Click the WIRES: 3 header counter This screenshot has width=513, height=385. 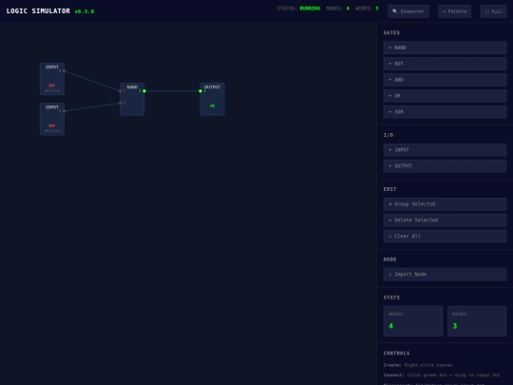point(367,9)
